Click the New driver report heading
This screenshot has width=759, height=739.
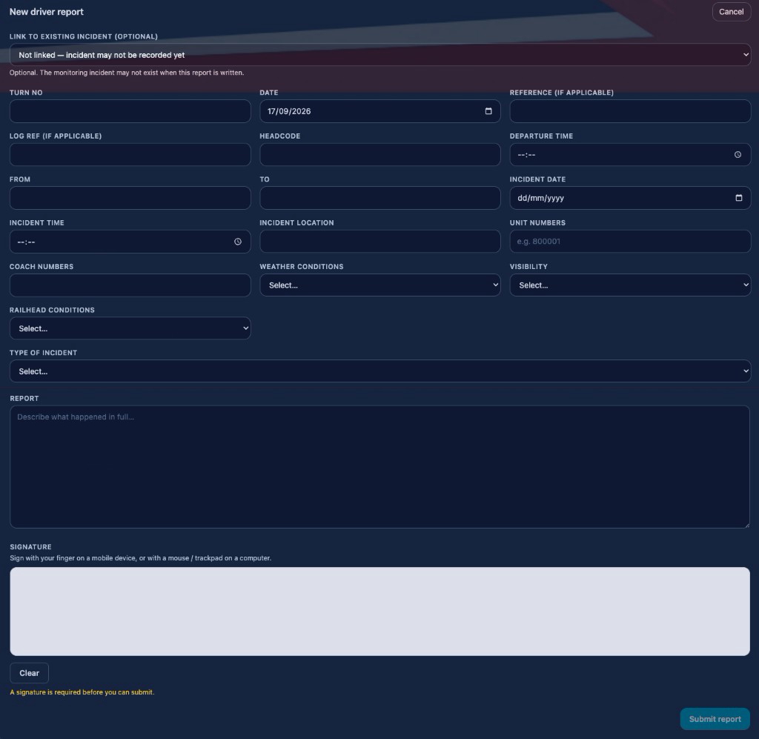point(47,12)
